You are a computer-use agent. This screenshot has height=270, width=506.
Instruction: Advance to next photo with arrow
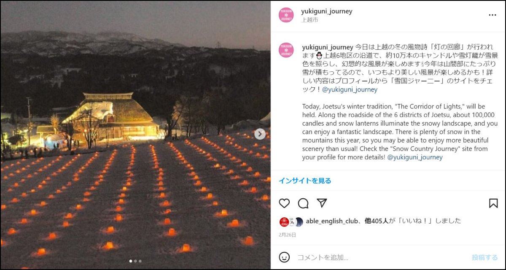tap(260, 134)
